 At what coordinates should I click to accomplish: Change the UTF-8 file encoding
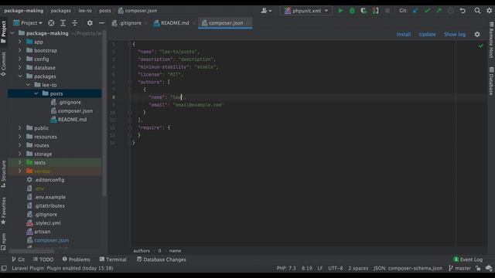tap(335, 268)
